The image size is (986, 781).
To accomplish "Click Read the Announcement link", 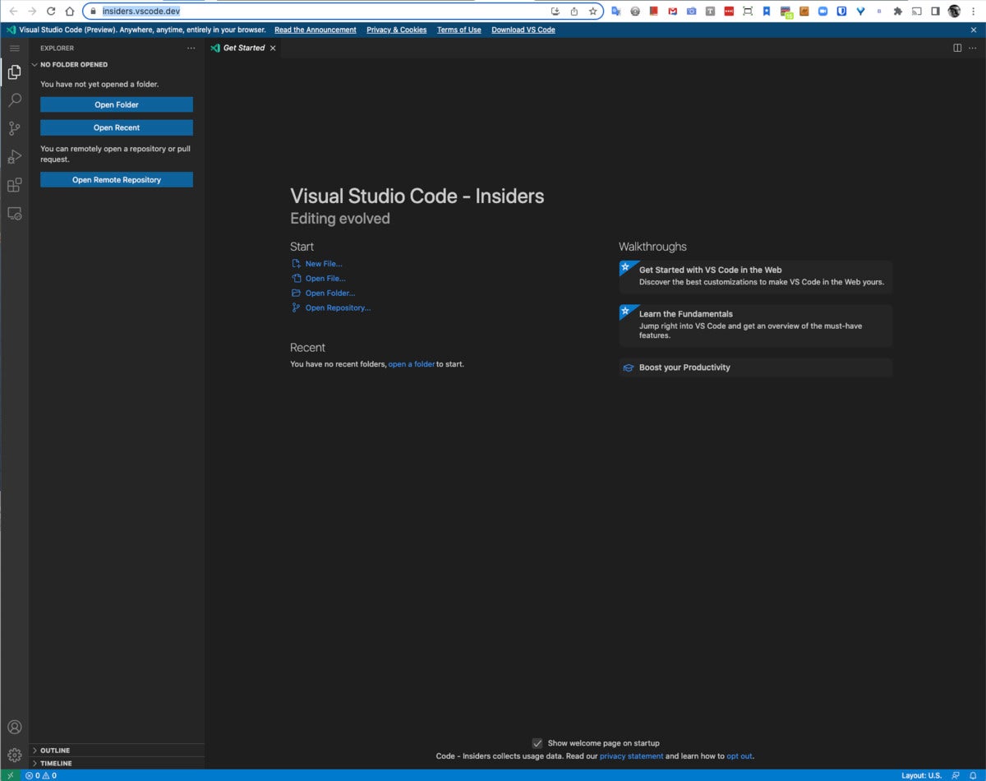I will tap(316, 30).
